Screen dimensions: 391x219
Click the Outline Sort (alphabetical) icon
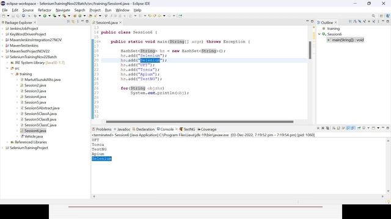pyautogui.click(x=355, y=22)
